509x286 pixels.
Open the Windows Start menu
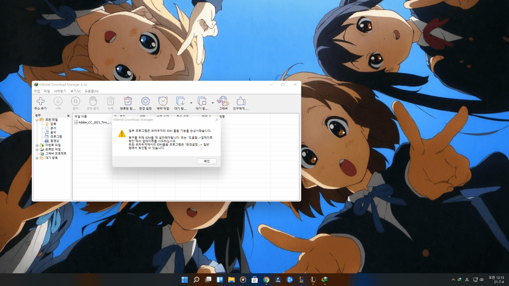185,280
